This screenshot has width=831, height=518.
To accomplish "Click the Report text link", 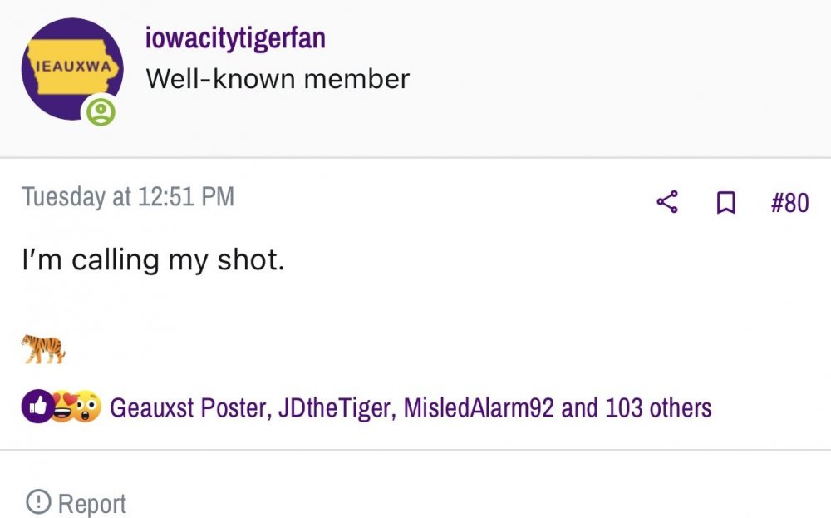I will (92, 503).
